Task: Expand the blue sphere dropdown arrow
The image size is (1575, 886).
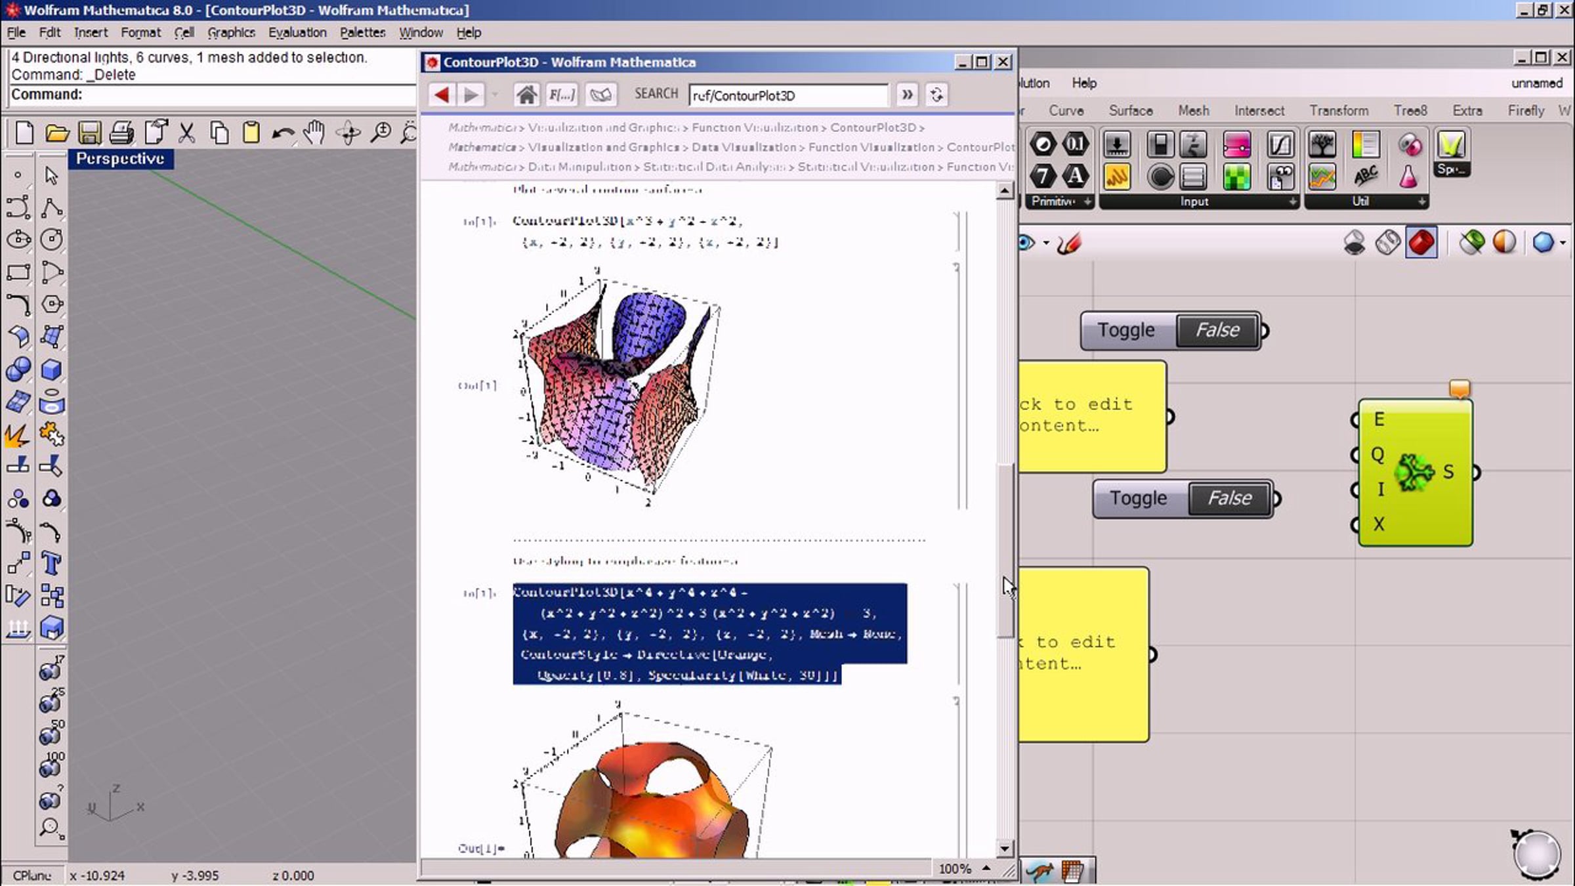Action: tap(1563, 243)
